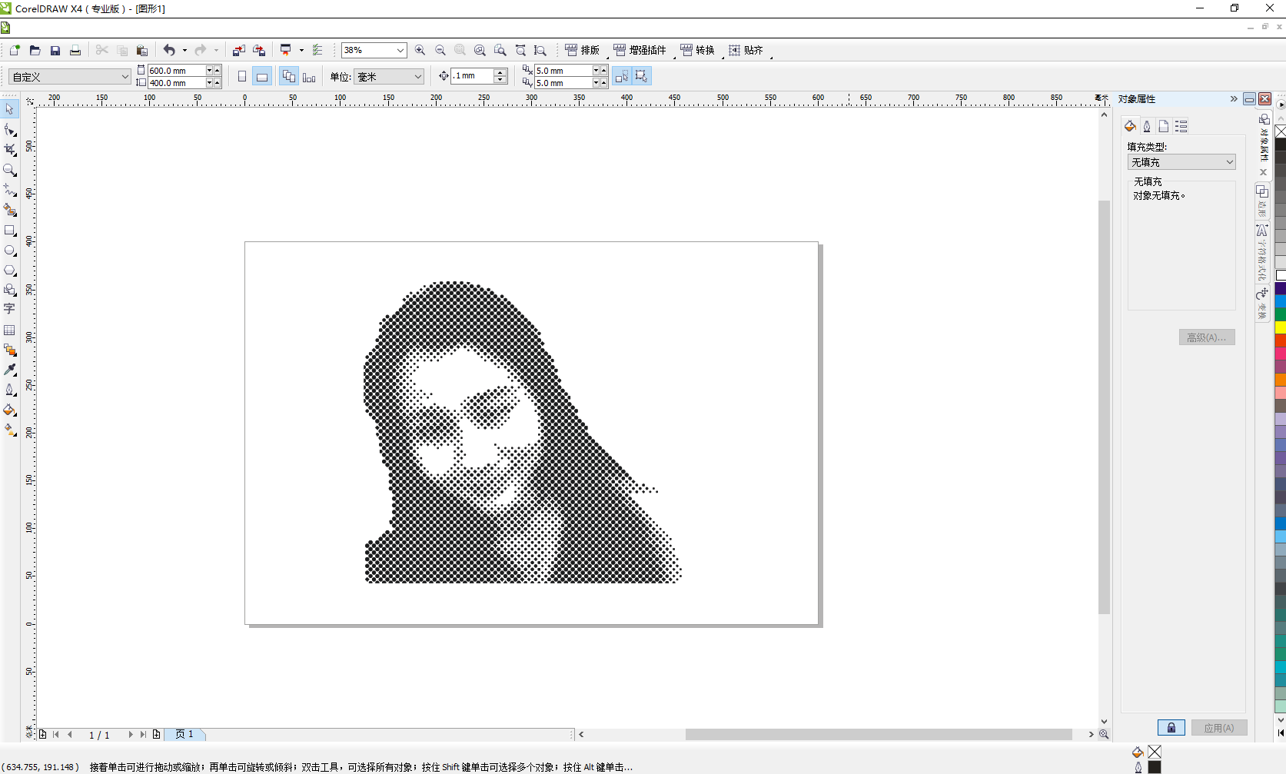
Task: Print the document
Action: coord(75,50)
